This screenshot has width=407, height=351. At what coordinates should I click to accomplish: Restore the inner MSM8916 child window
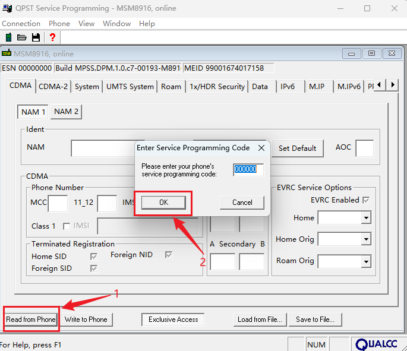371,53
